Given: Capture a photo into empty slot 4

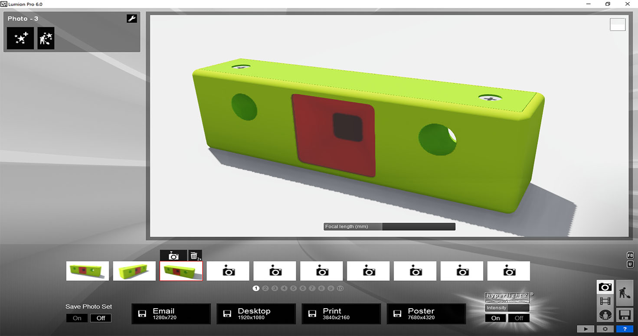Looking at the screenshot, I should click(228, 271).
